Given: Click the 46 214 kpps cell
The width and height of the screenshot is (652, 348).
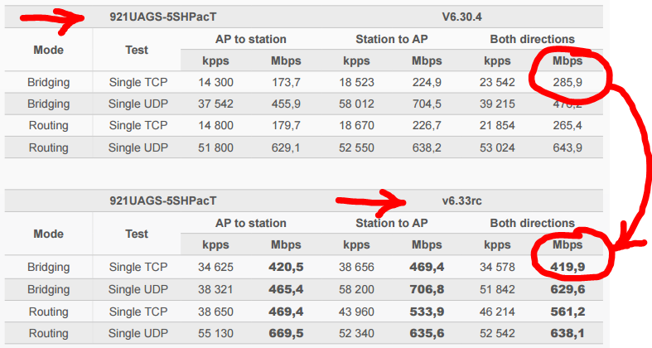Looking at the screenshot, I should click(x=497, y=311).
